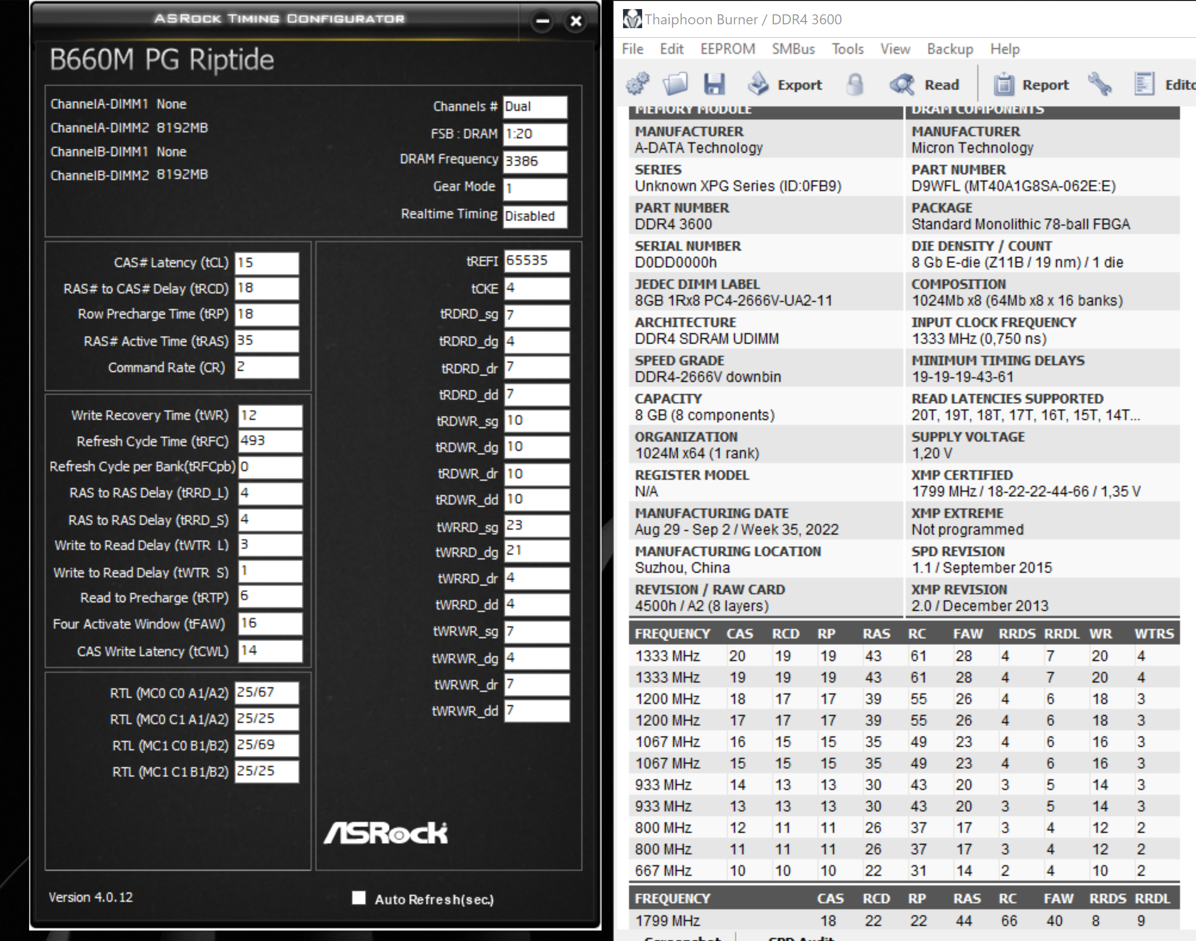The image size is (1196, 941).
Task: Enable the Auto Refresh checkbox
Action: coord(359,898)
